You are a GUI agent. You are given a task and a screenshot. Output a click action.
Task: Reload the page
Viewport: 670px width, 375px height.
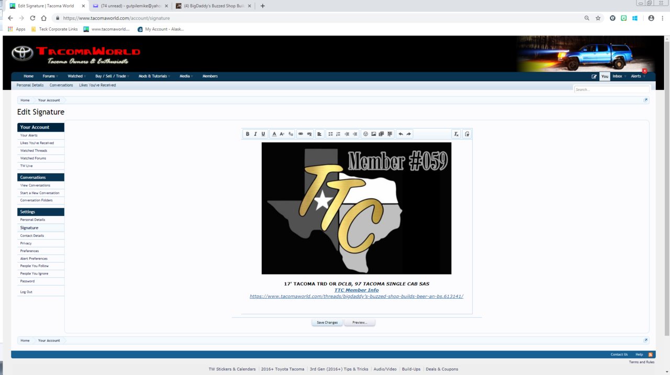click(32, 18)
